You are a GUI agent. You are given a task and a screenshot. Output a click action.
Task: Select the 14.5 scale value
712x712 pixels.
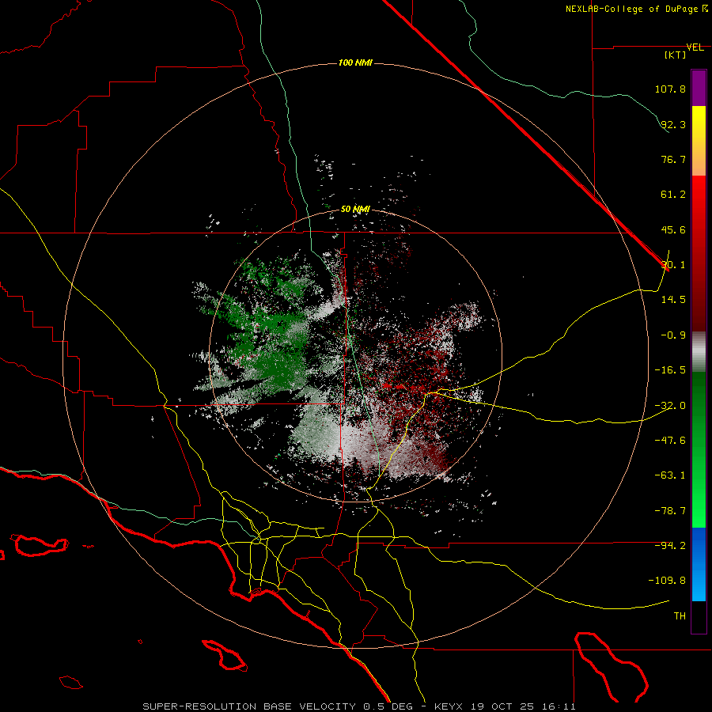point(673,300)
